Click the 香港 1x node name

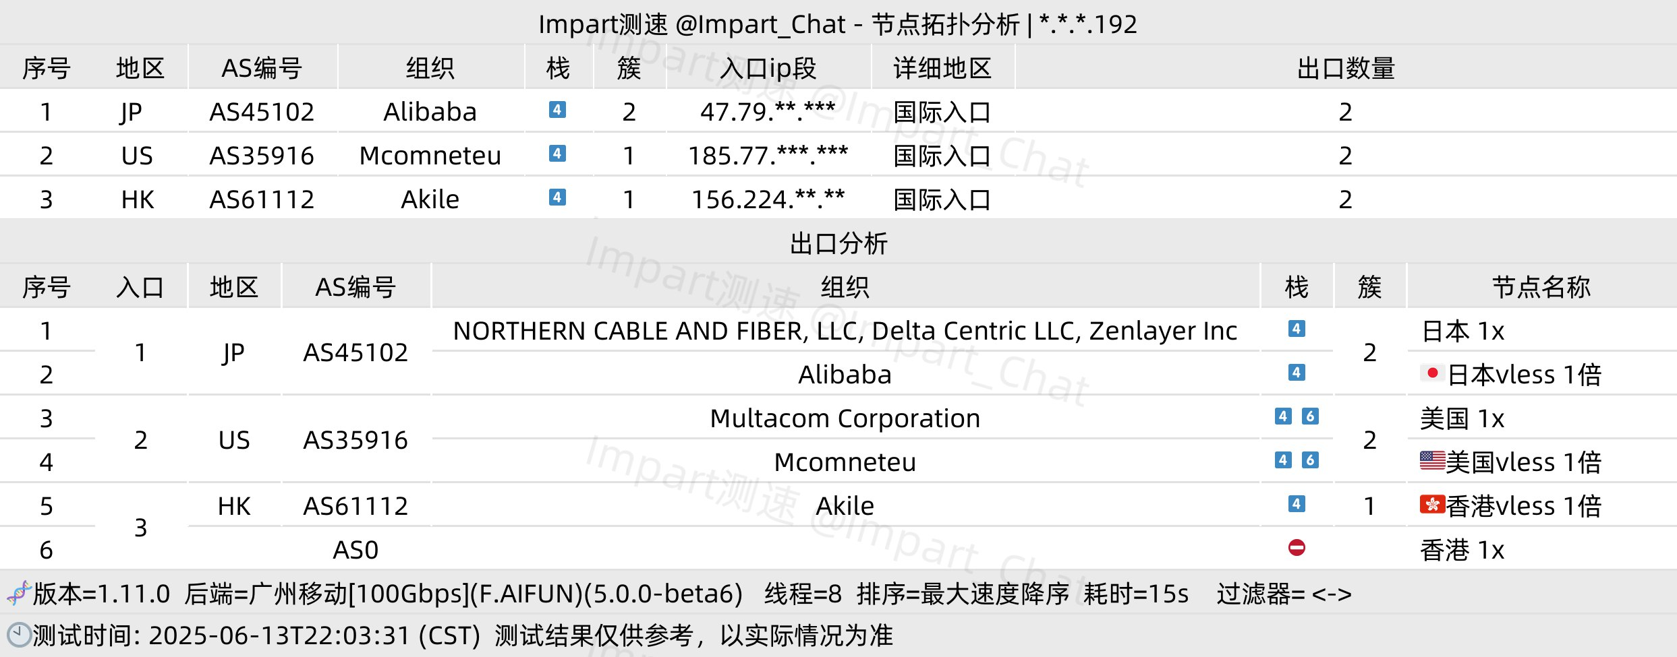[x=1462, y=550]
